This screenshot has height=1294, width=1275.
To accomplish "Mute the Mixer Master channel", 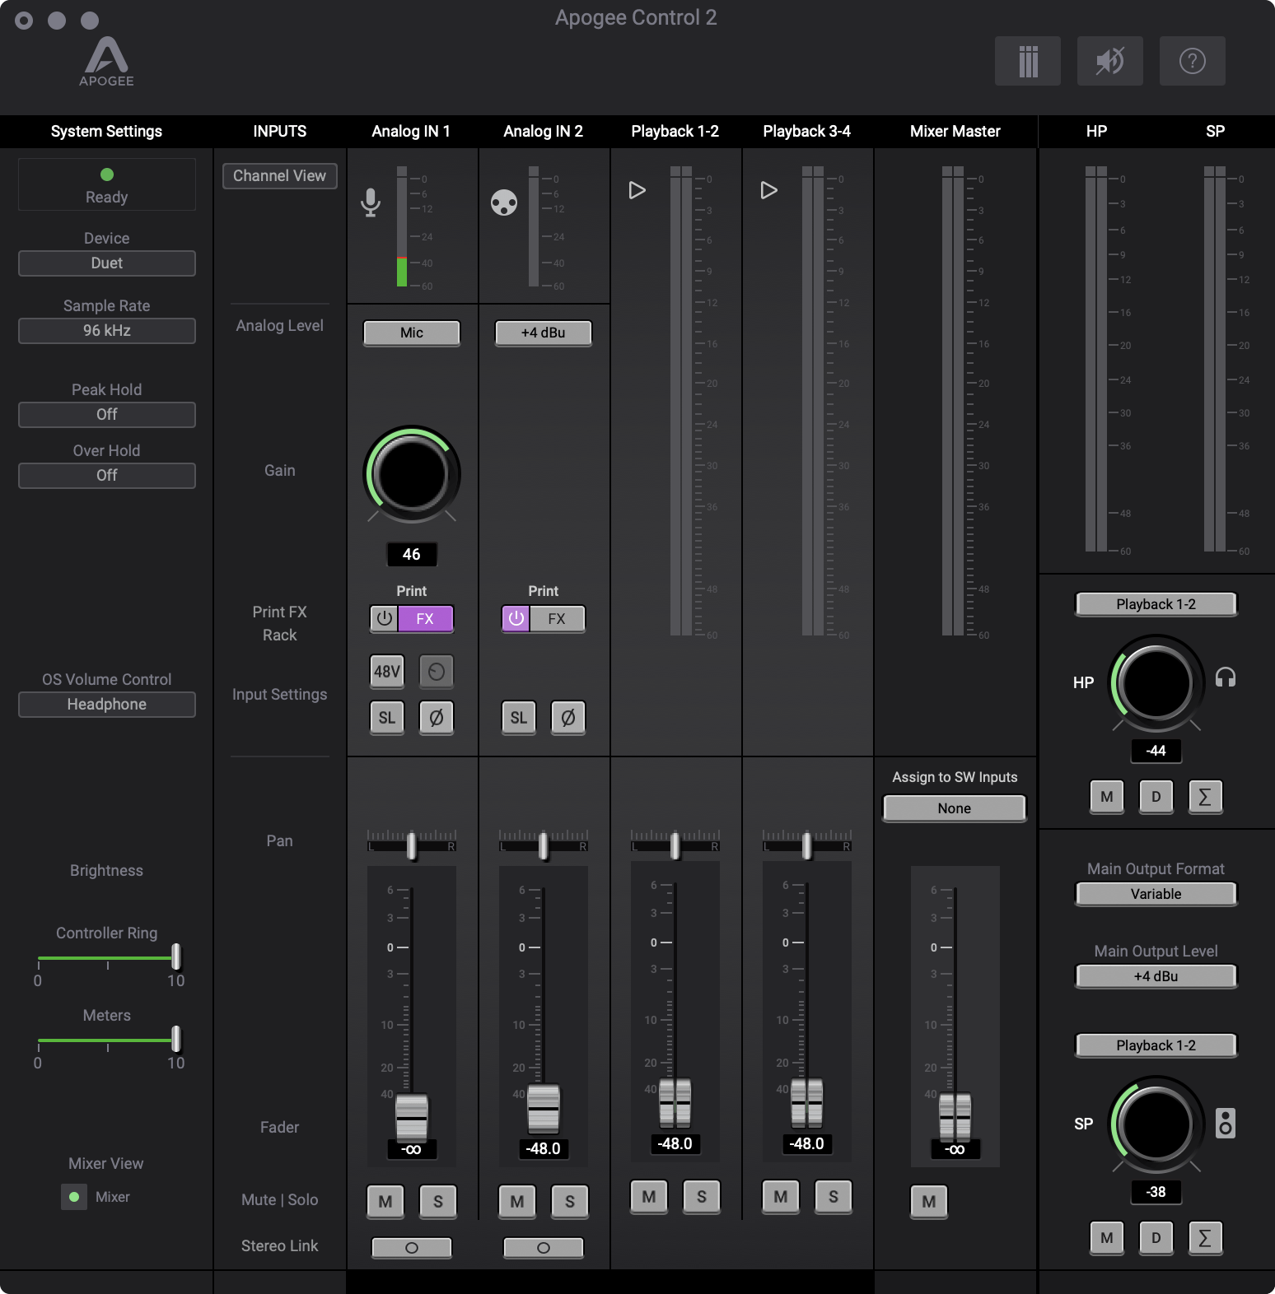I will [x=929, y=1201].
